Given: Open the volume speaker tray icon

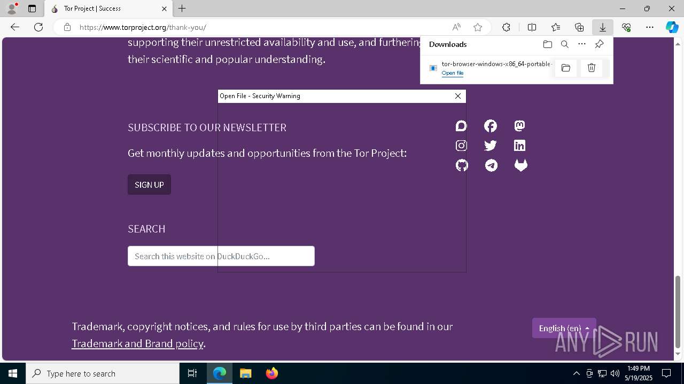Looking at the screenshot, I should click(x=615, y=373).
